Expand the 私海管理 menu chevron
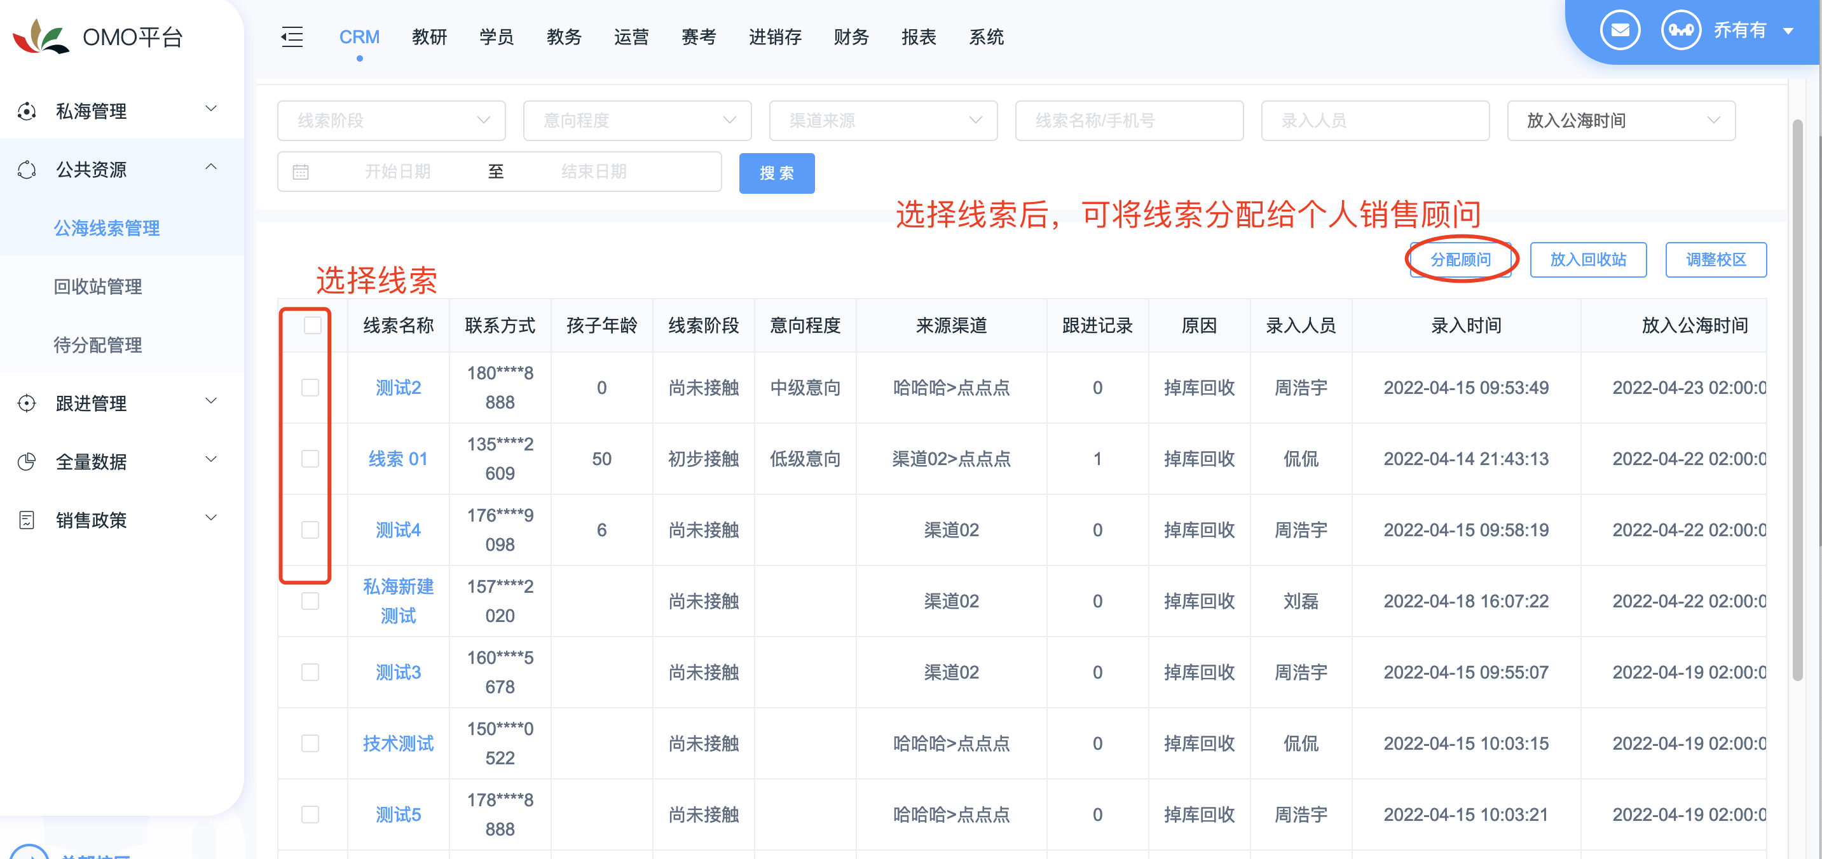1822x859 pixels. point(211,108)
